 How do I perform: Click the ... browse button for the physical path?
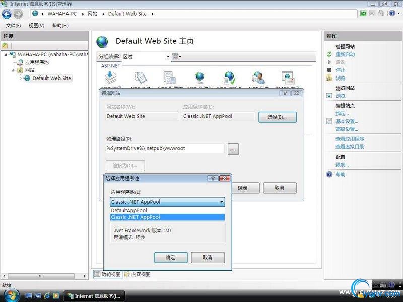click(233, 149)
